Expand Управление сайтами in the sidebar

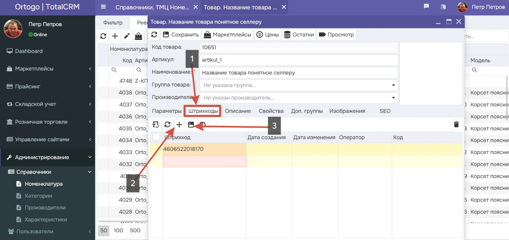coord(47,140)
